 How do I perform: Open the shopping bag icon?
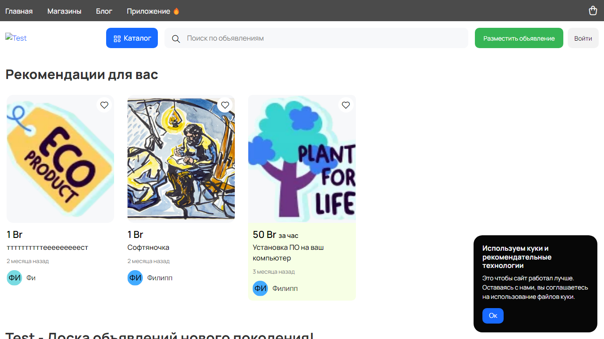coord(593,11)
